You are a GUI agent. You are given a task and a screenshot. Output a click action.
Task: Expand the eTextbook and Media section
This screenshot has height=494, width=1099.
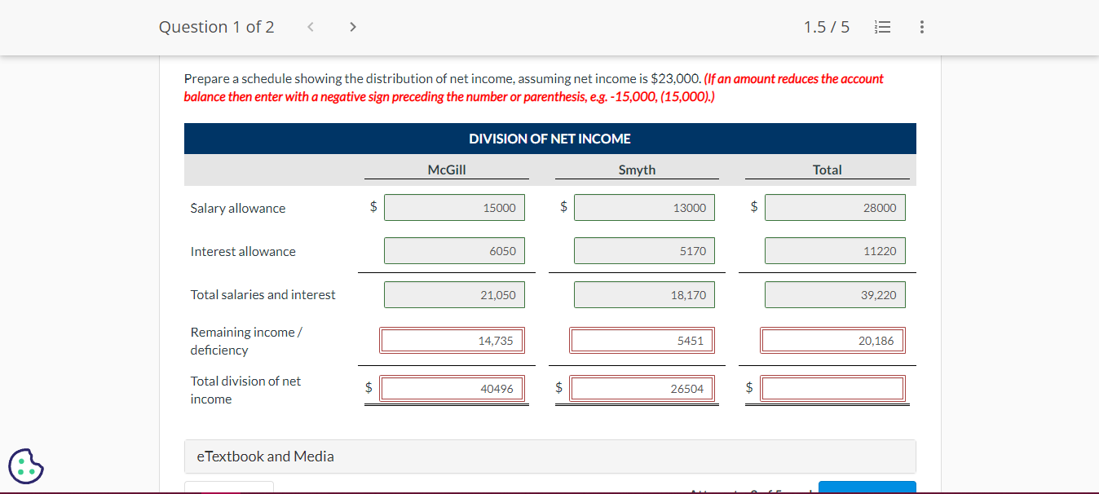pyautogui.click(x=549, y=457)
